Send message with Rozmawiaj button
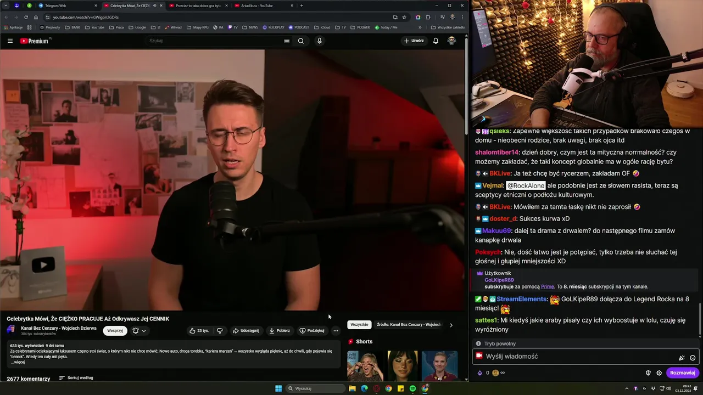Image resolution: width=703 pixels, height=395 pixels. coord(683,373)
